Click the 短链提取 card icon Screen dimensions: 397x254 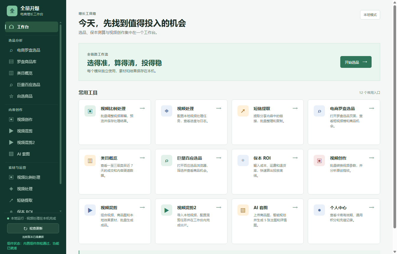243,111
